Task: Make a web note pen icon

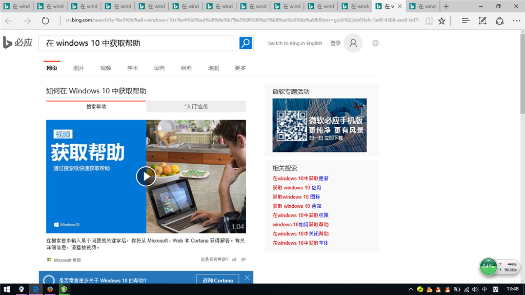Action: click(x=482, y=21)
